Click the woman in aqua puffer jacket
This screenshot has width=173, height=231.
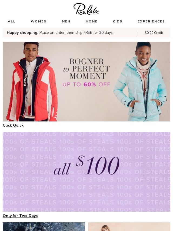(140, 82)
